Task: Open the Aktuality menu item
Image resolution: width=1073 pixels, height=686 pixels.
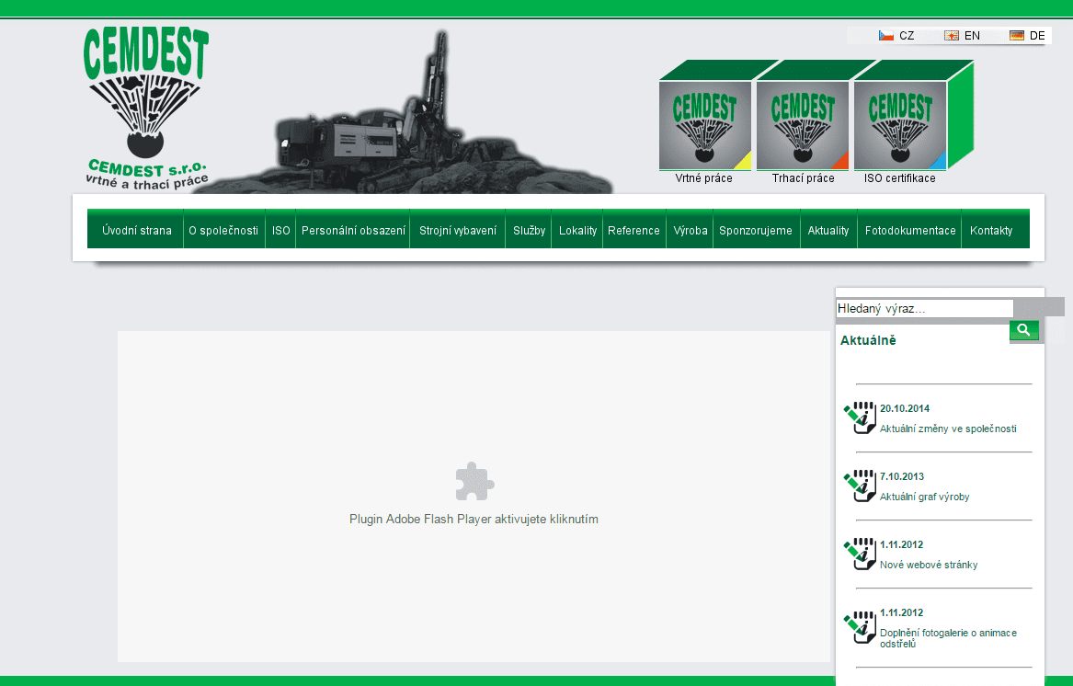Action: click(x=828, y=231)
